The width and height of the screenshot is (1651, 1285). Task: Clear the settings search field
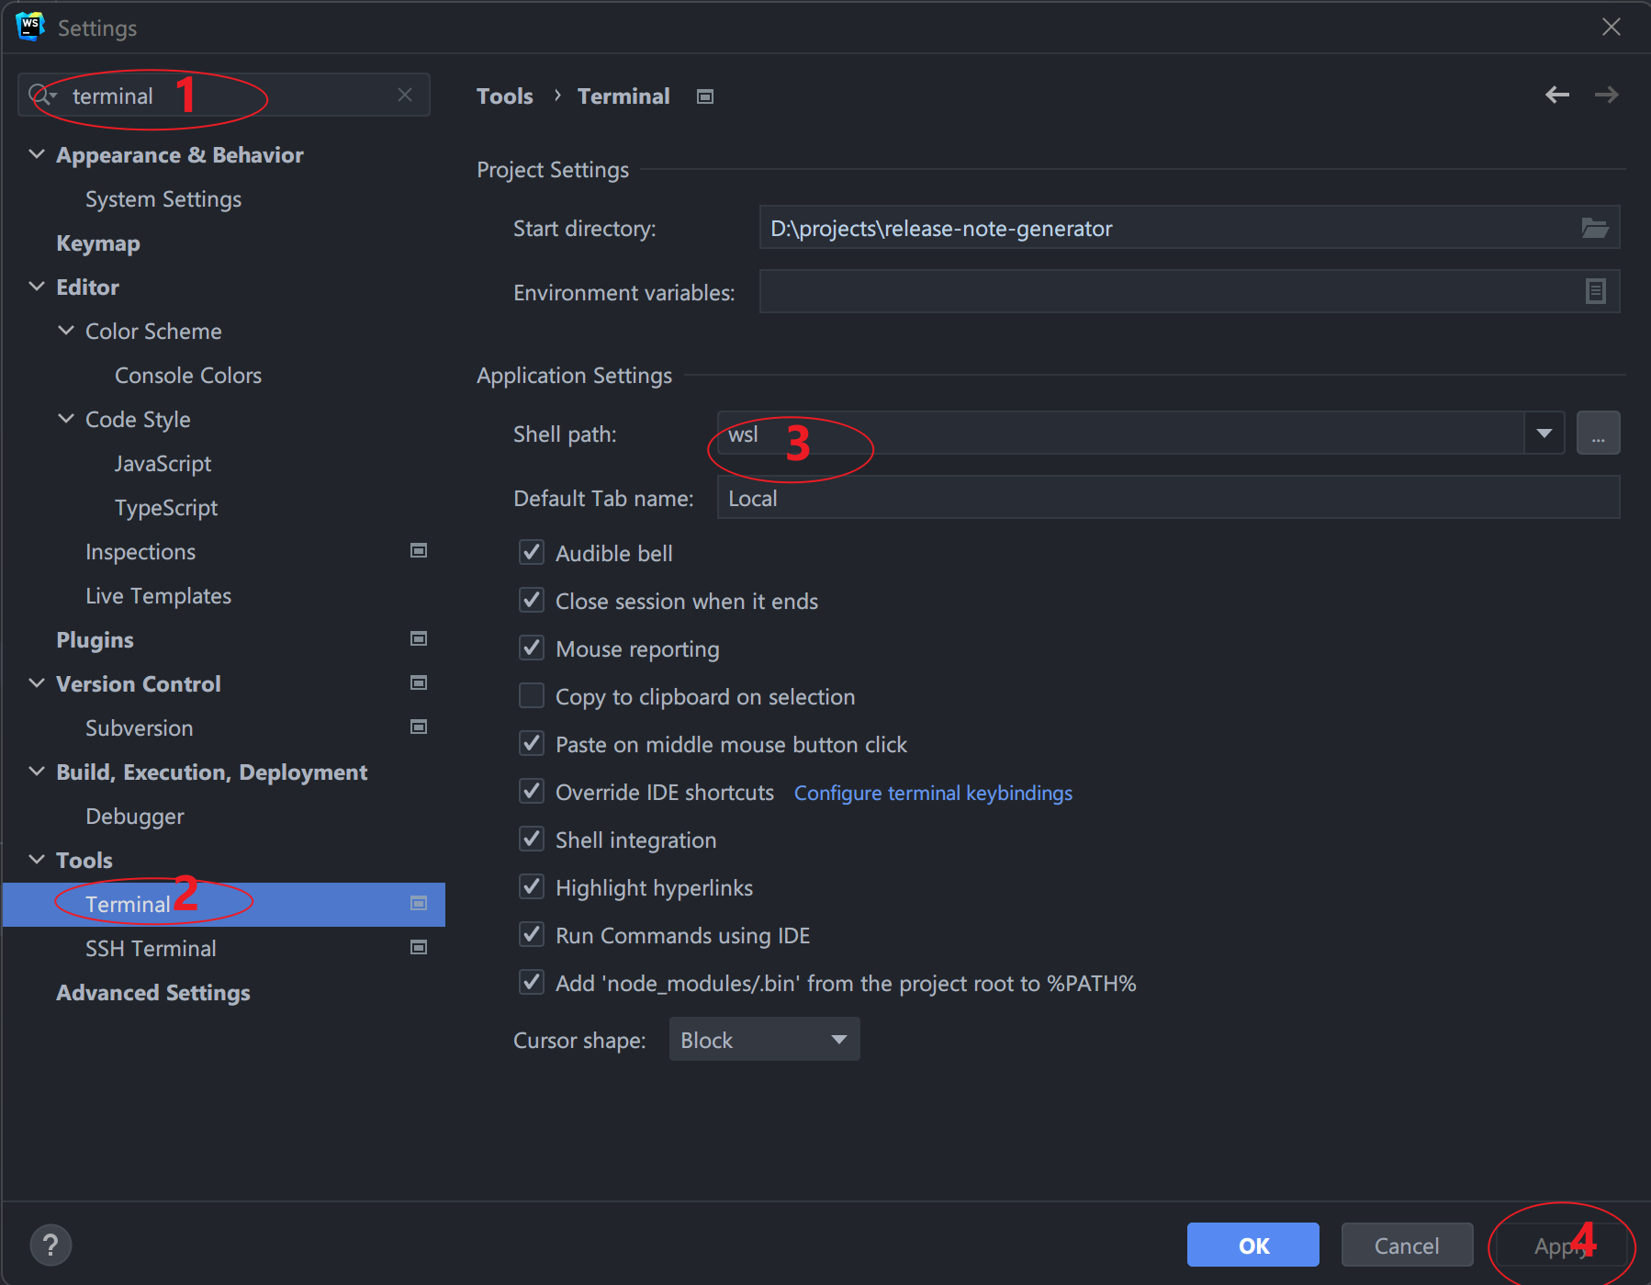coord(404,95)
